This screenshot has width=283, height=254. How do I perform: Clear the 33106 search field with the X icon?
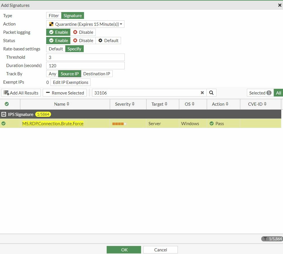click(x=202, y=93)
